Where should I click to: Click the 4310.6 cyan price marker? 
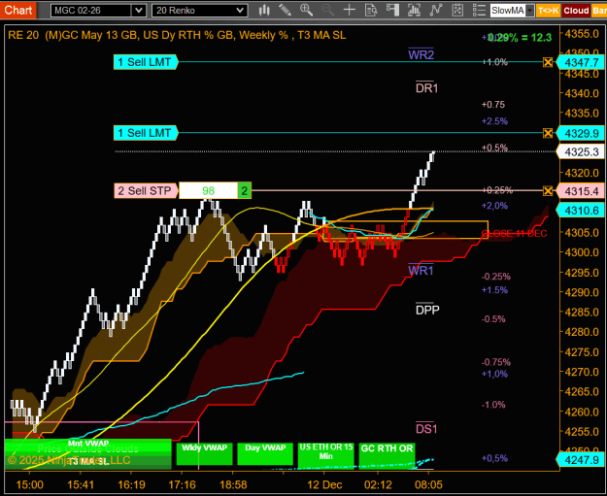point(581,211)
